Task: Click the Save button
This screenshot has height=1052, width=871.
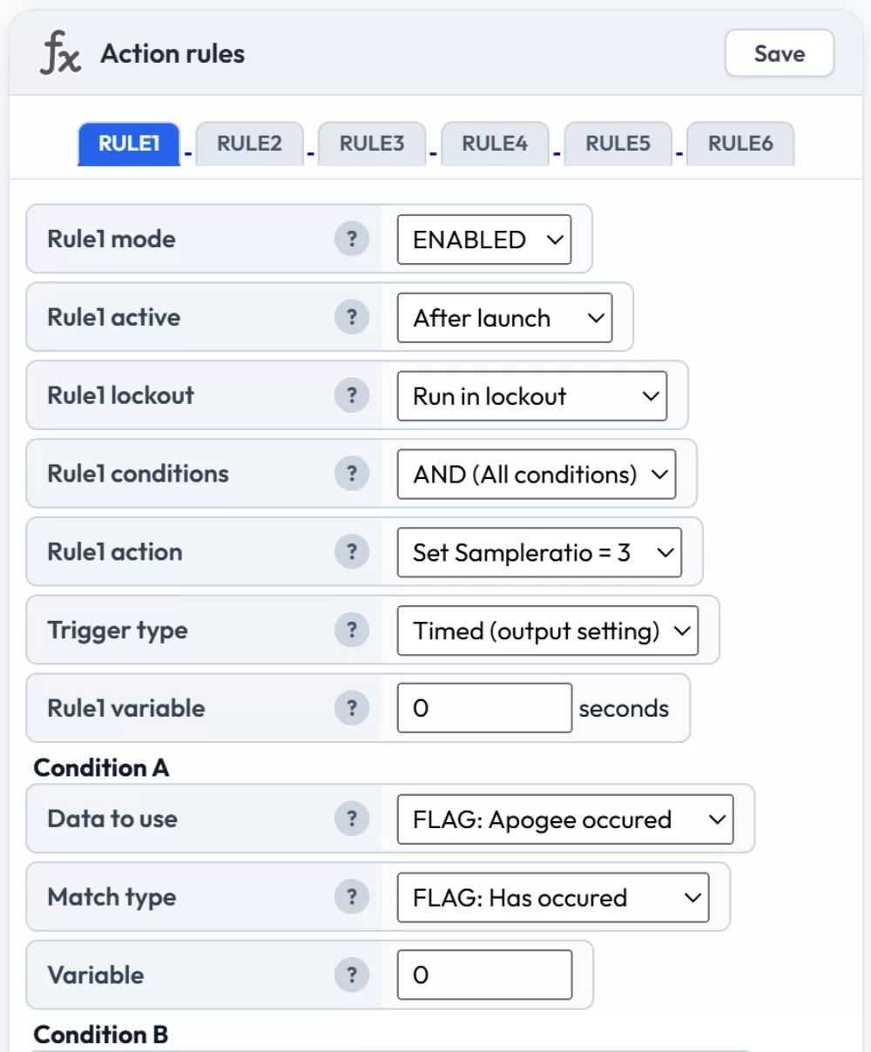Action: 779,54
